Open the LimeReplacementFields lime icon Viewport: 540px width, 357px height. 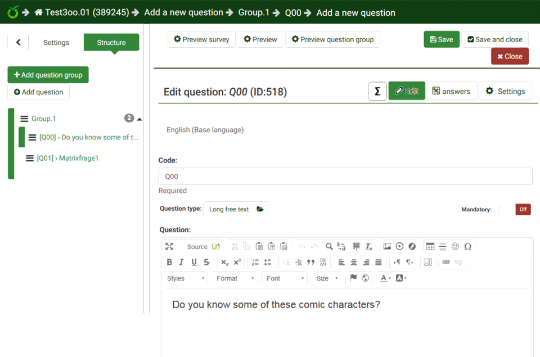pyautogui.click(x=216, y=246)
